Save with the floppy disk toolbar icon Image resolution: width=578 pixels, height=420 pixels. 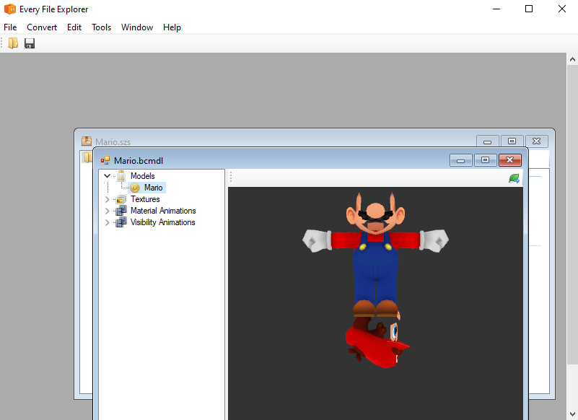(x=30, y=43)
